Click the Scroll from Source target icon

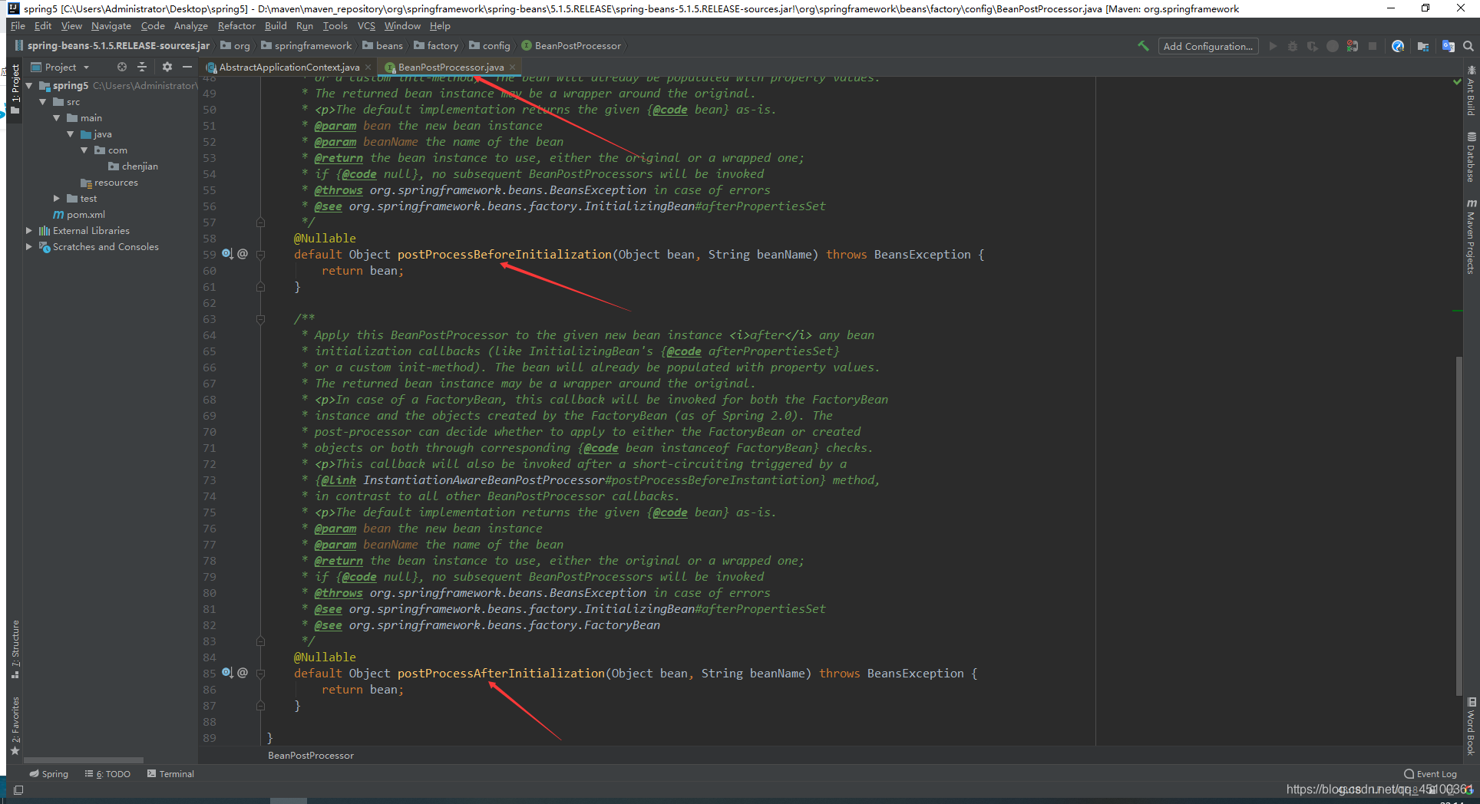pyautogui.click(x=121, y=67)
